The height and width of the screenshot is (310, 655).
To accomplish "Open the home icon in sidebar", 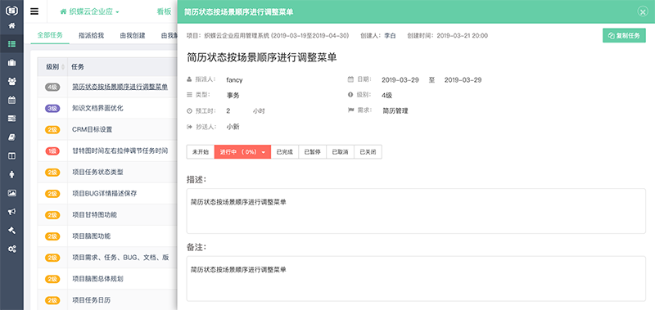I will 11,25.
